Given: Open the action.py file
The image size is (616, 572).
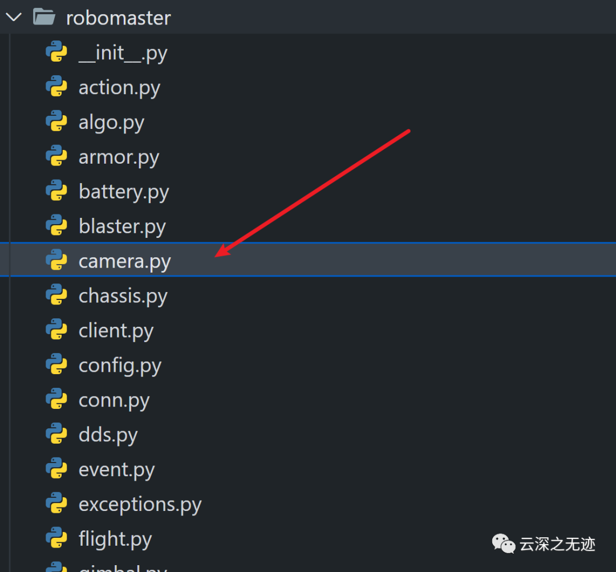Looking at the screenshot, I should point(119,87).
